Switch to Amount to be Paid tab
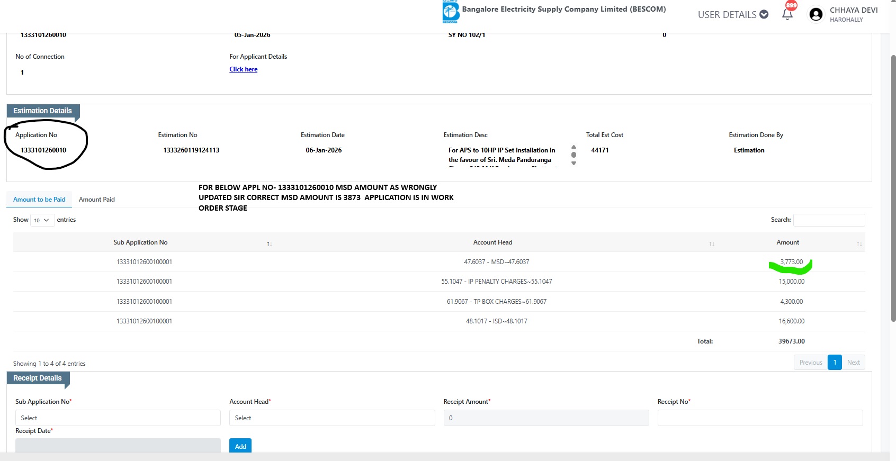 39,200
